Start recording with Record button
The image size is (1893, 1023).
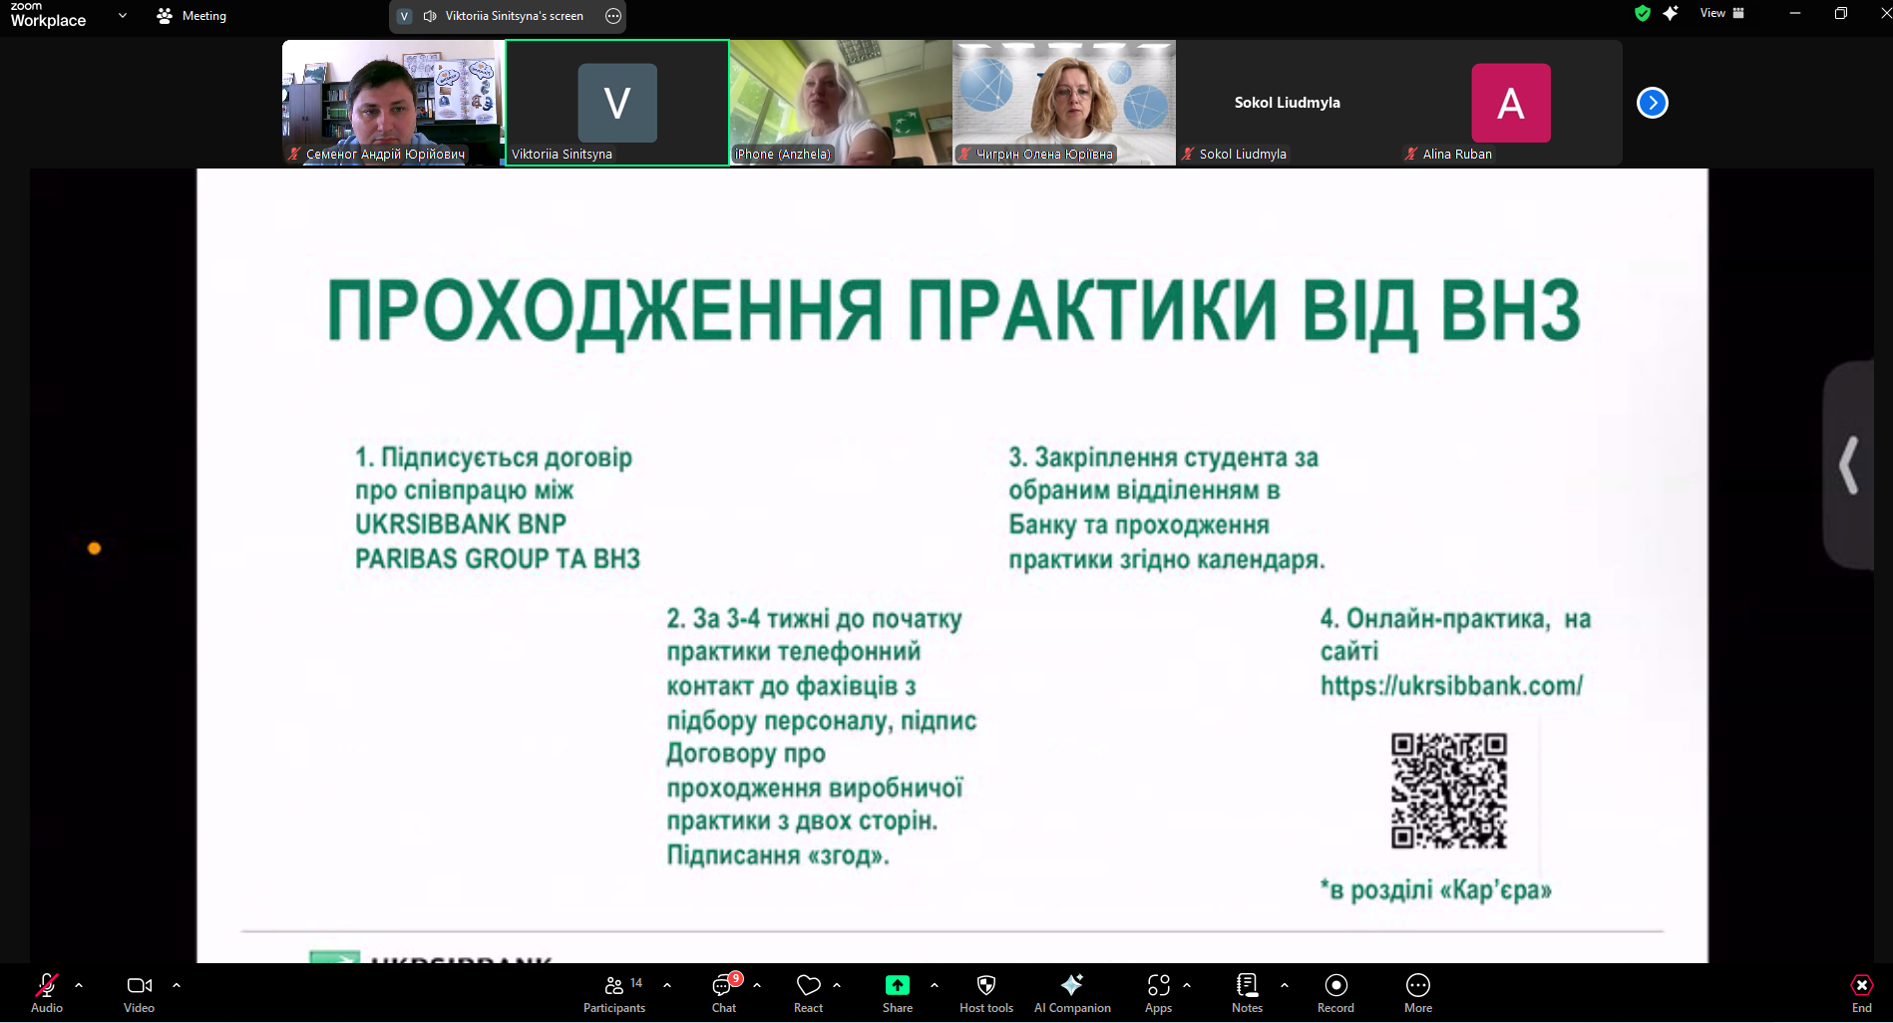pyautogui.click(x=1335, y=993)
